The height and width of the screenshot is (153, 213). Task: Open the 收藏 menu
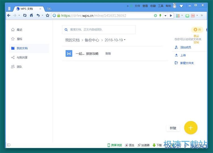[x=153, y=6]
